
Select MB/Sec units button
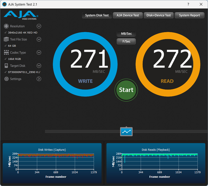click(126, 34)
